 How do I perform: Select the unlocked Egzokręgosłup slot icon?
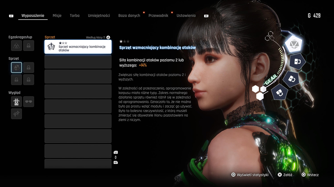pos(16,46)
